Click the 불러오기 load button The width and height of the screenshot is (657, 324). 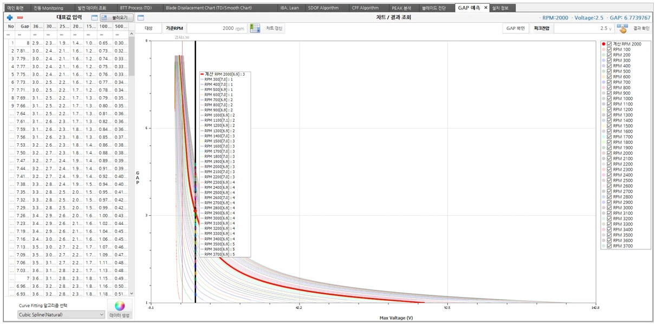pyautogui.click(x=116, y=18)
